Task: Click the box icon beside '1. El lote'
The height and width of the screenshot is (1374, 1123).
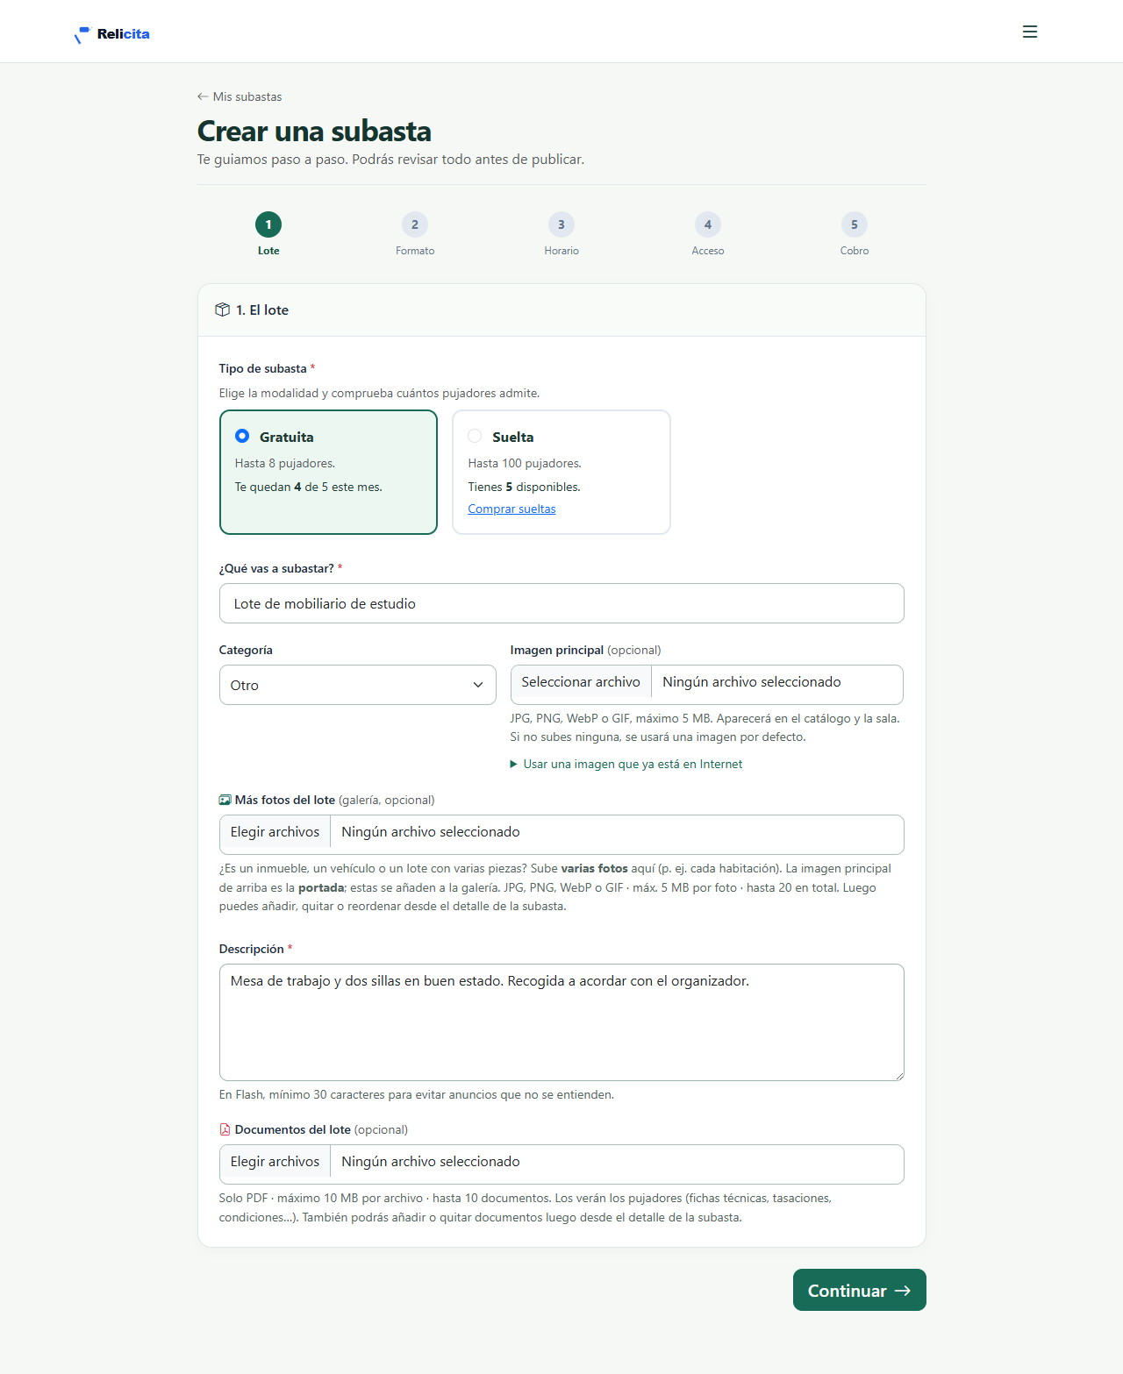Action: (x=223, y=310)
